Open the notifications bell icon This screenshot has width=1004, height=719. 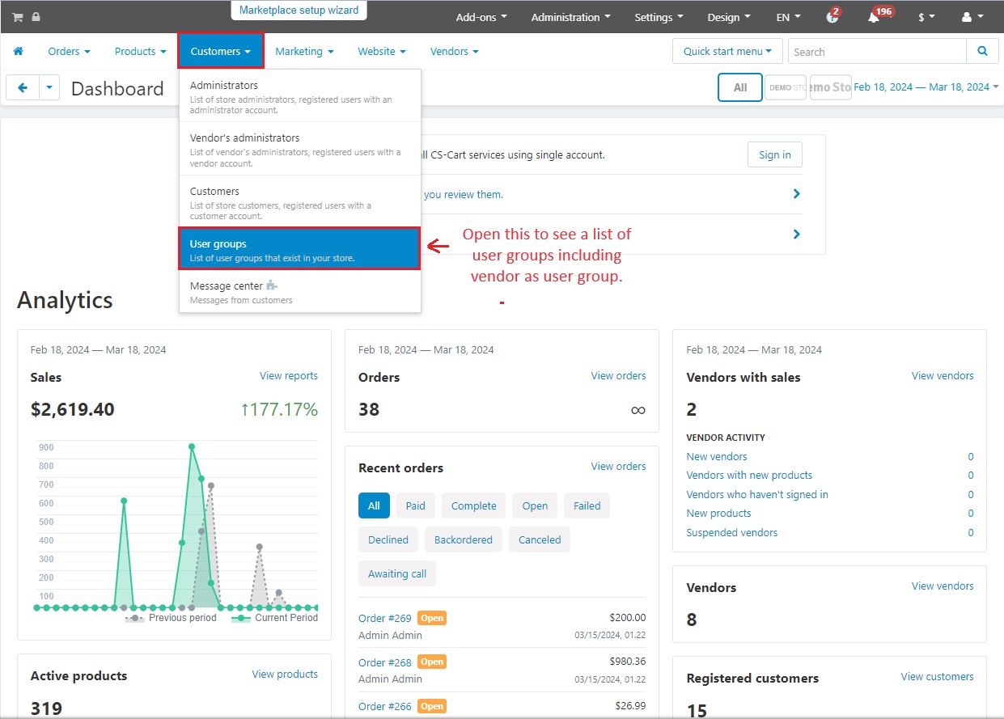pos(874,17)
